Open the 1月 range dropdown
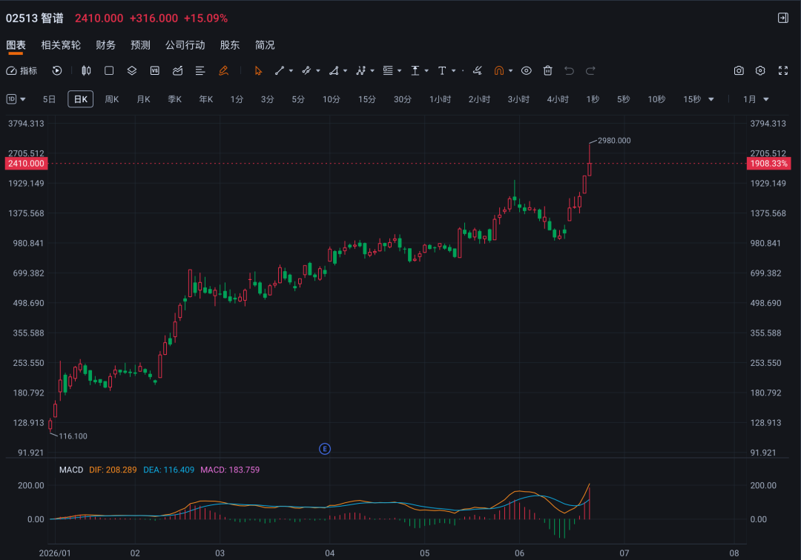 pos(756,99)
